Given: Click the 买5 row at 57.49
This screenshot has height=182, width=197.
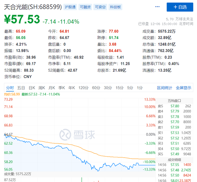Looking at the screenshot, I should (174, 154).
